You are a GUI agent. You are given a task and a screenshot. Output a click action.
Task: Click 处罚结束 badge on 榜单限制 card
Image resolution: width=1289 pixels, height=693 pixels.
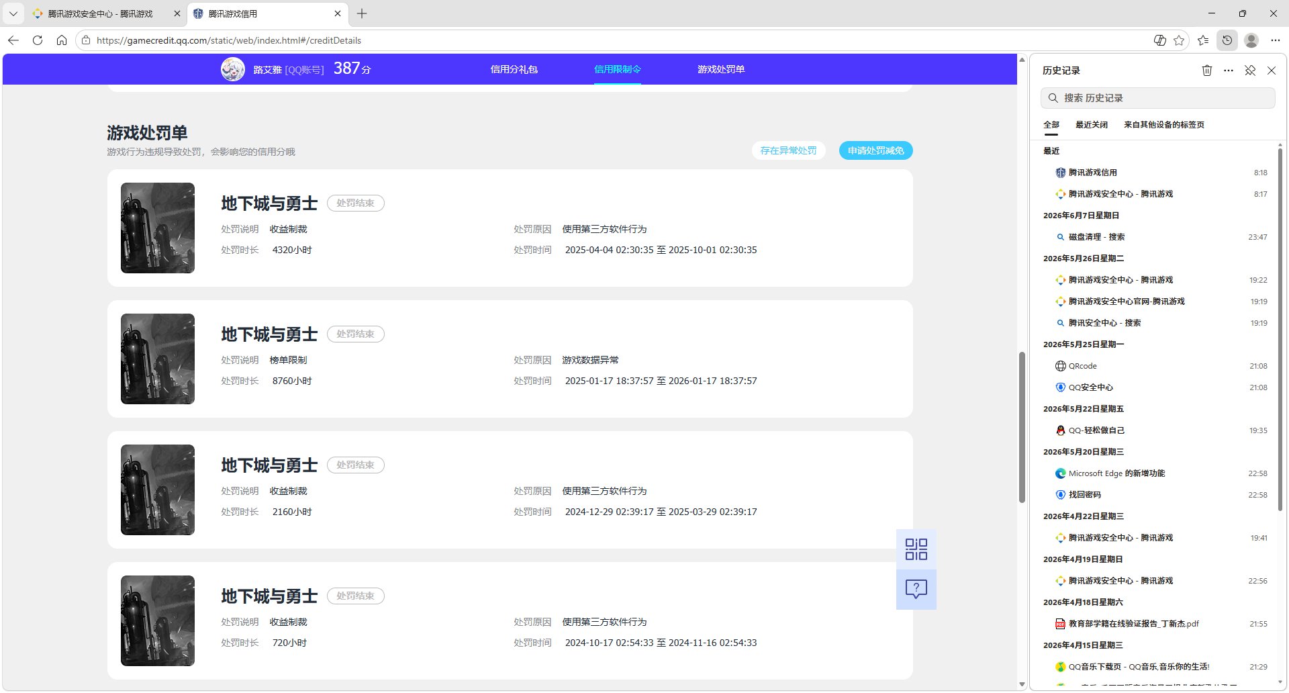coord(356,334)
